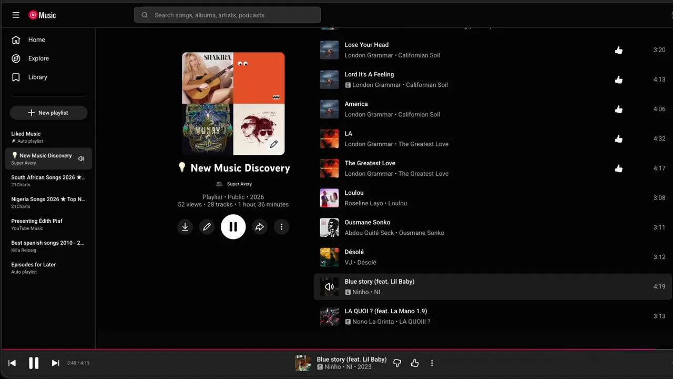The height and width of the screenshot is (379, 673).
Task: Open Super Avery profile link
Action: pyautogui.click(x=239, y=184)
